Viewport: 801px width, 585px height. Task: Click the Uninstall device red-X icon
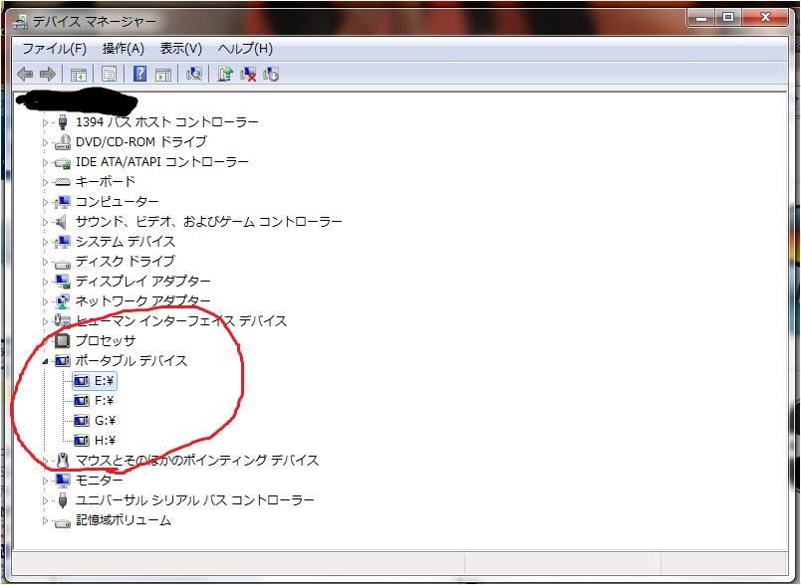(248, 74)
